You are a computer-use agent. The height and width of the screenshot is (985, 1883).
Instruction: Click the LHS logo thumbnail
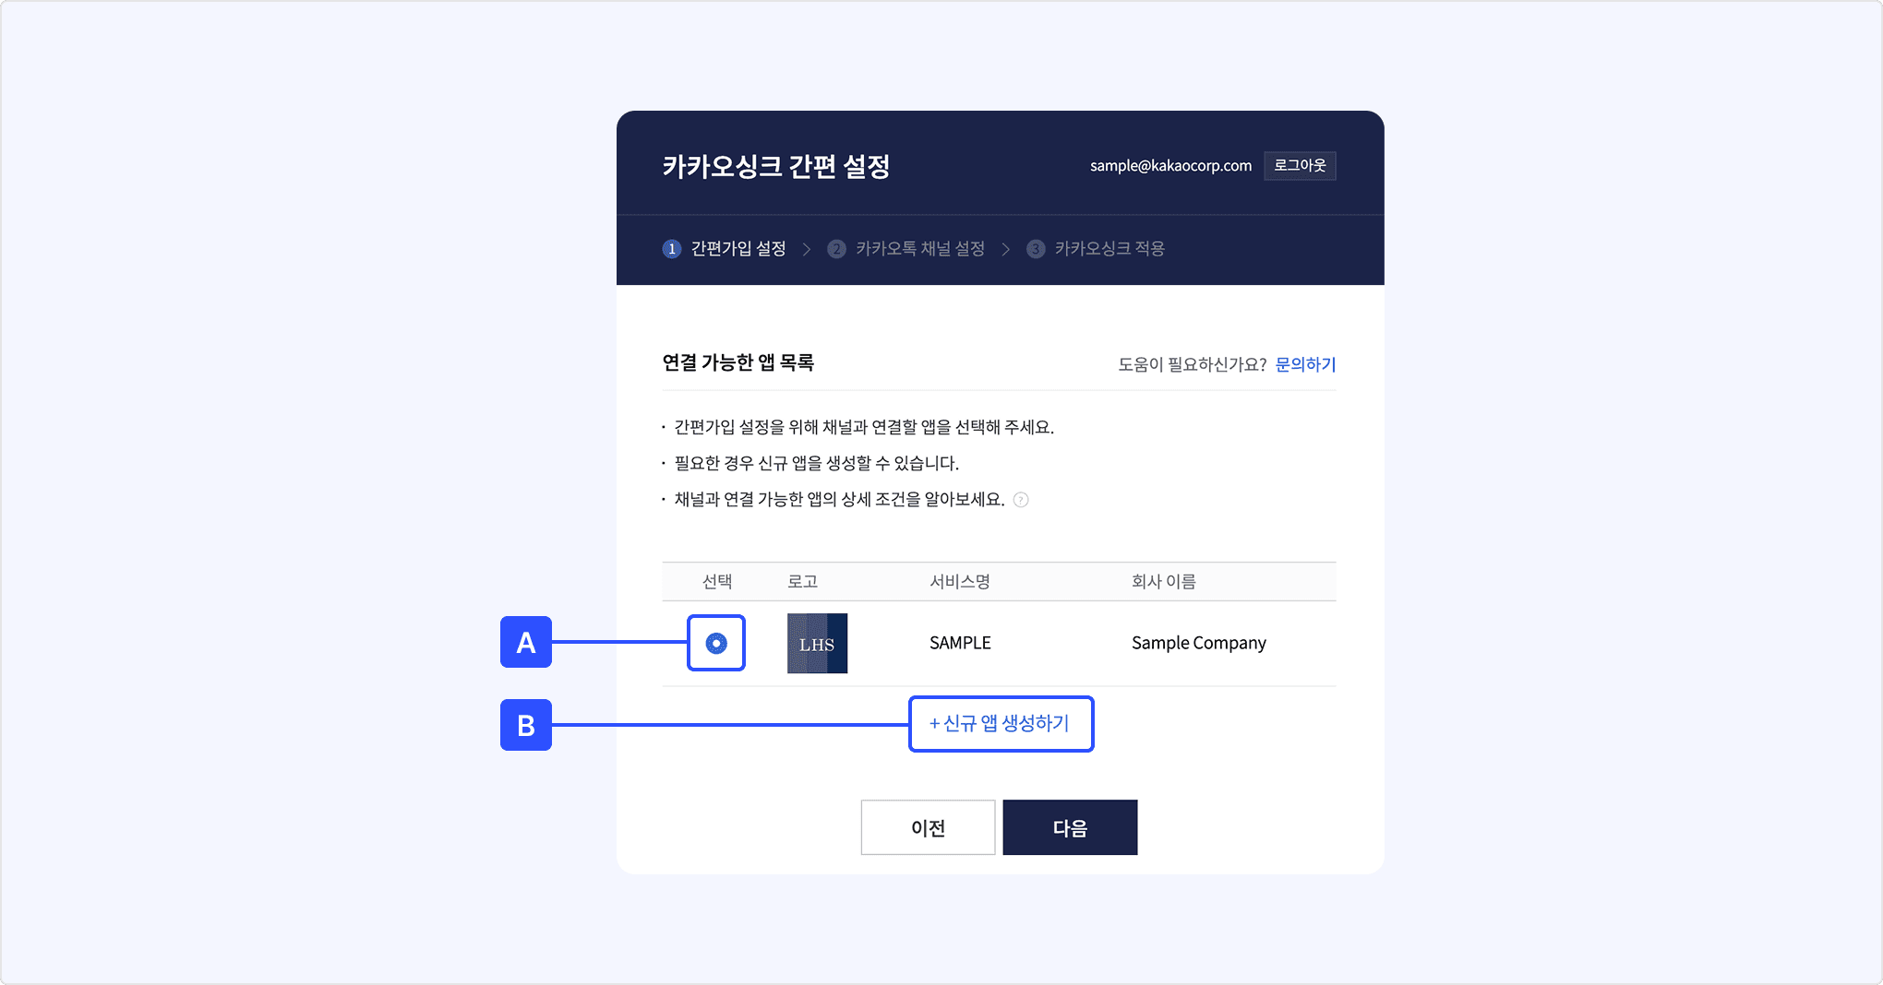[x=817, y=643]
